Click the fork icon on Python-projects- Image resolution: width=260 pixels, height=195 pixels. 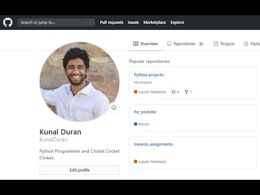pyautogui.click(x=186, y=92)
